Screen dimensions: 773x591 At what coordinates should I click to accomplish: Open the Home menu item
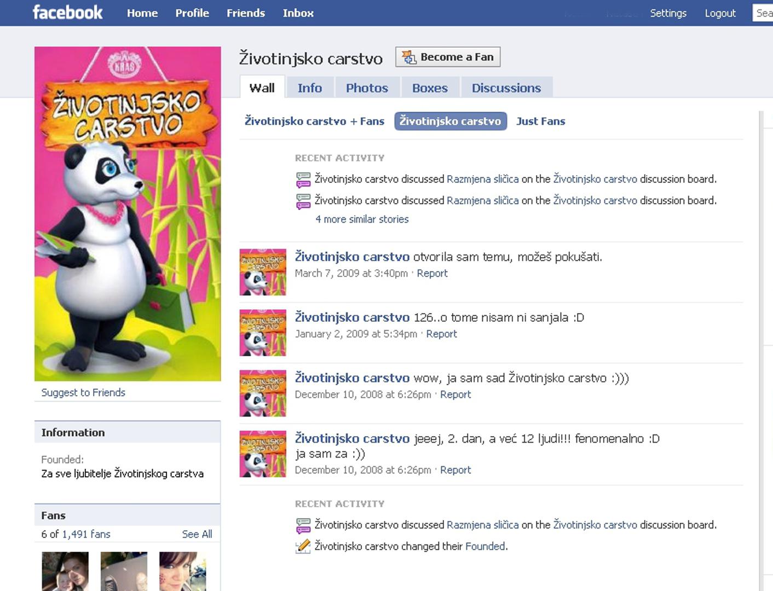(142, 13)
